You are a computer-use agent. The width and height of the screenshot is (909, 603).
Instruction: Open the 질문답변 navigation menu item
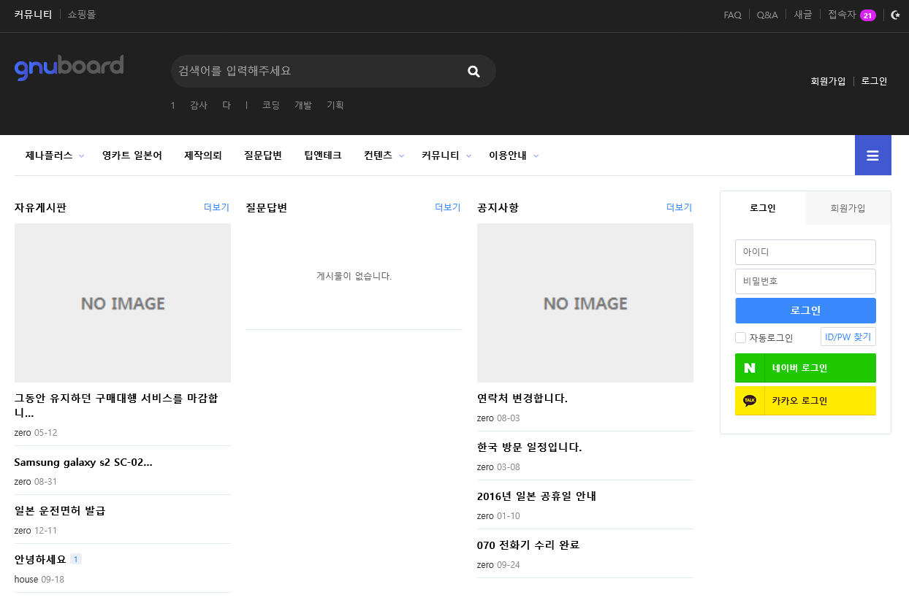point(263,155)
